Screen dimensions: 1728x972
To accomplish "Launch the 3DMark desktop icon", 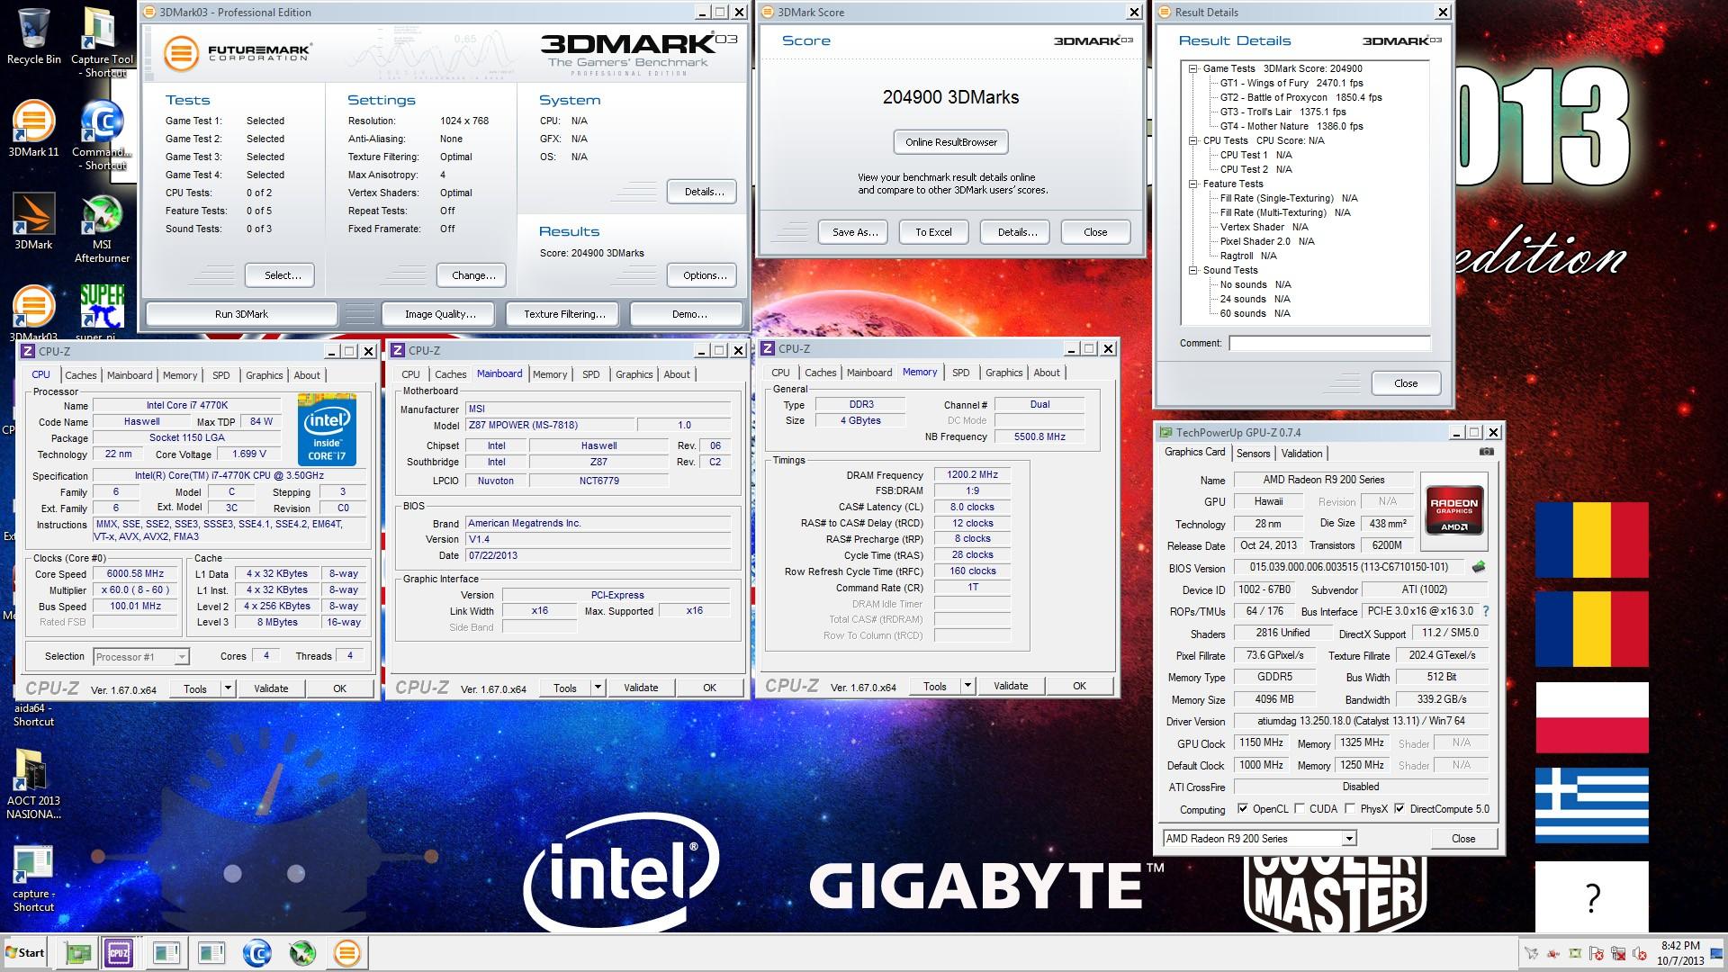I will [33, 221].
